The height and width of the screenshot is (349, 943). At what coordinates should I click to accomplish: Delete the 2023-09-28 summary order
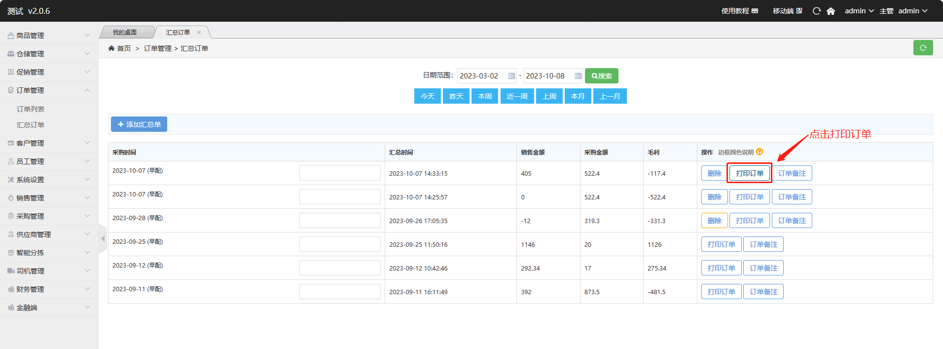click(x=714, y=221)
